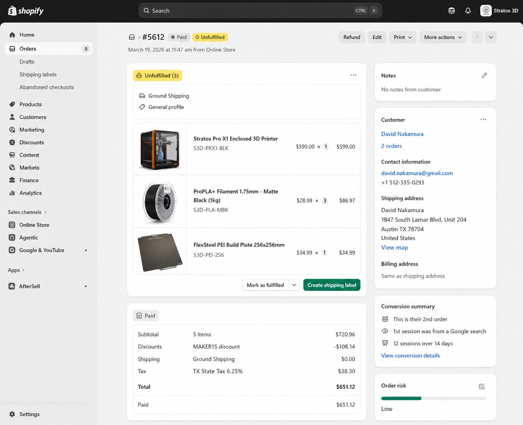
Task: Go to previous order arrow
Action: click(478, 37)
